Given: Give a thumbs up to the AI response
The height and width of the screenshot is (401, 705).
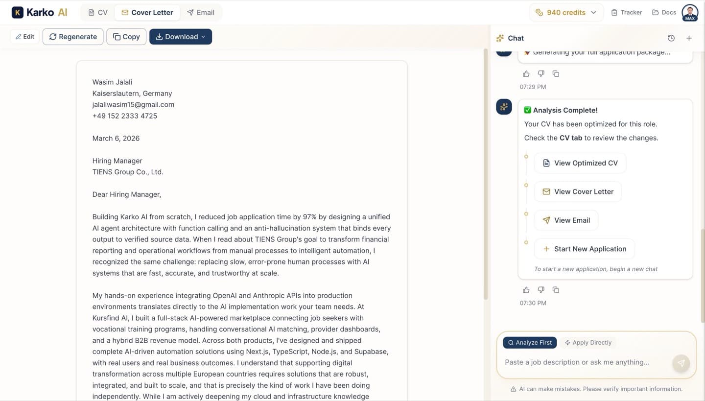Looking at the screenshot, I should pos(526,290).
